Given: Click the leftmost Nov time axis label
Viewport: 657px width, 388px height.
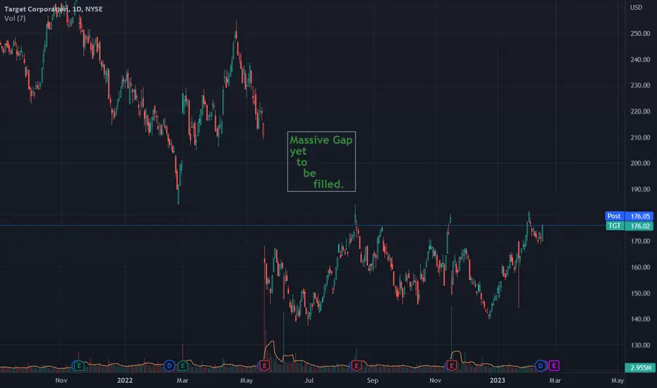Looking at the screenshot, I should pyautogui.click(x=61, y=380).
